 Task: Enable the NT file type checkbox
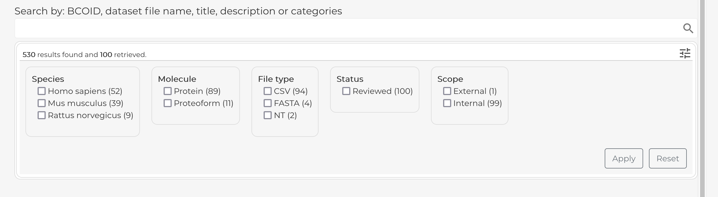[x=267, y=115]
